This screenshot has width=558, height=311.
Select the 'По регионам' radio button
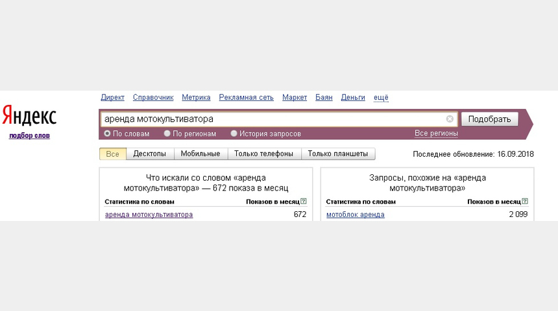click(x=167, y=133)
